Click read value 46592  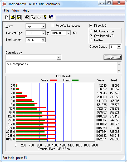(115, 86)
